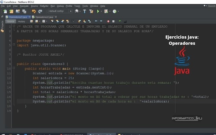Viewport: 216px width, 135px height.
Task: Open the Tools menu
Action: coord(85,6)
